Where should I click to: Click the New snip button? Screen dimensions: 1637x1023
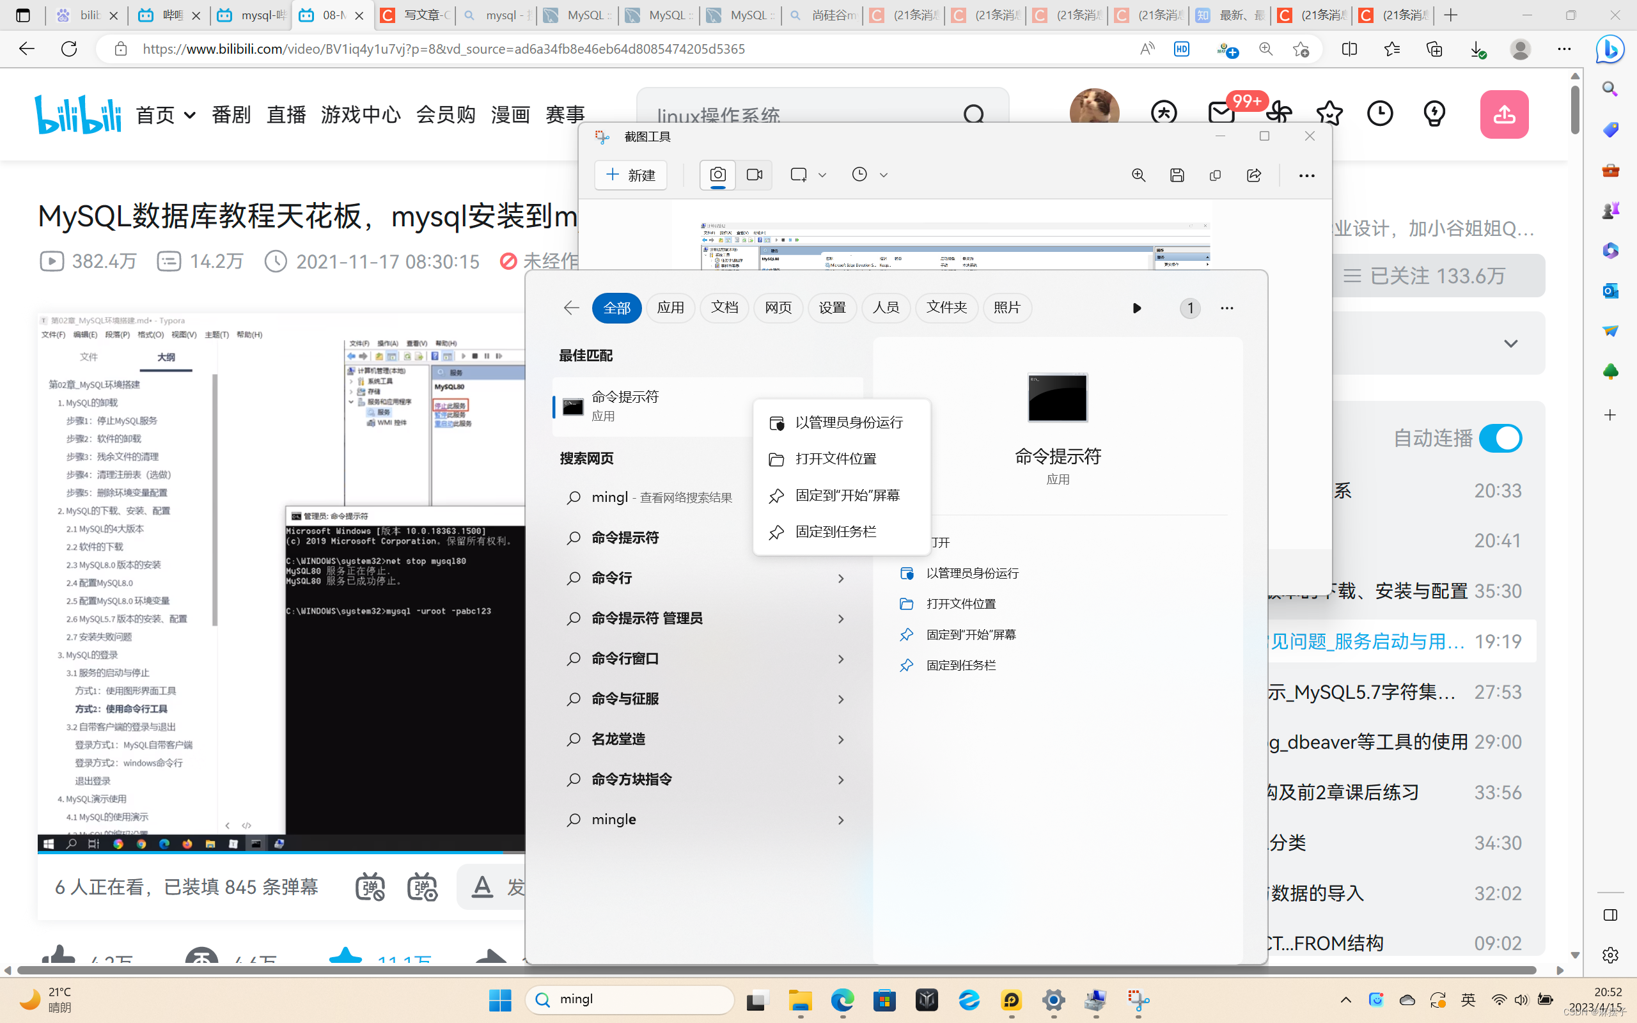[631, 175]
